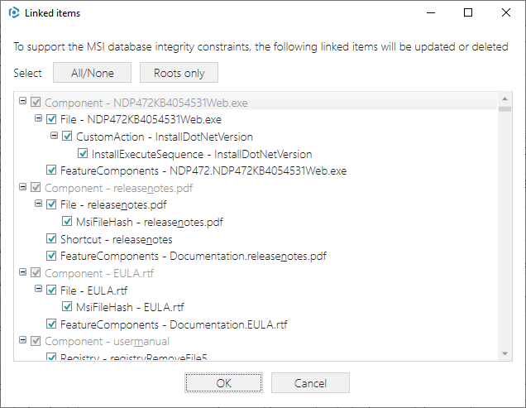Click the Roots only button
526x408 pixels.
pos(179,73)
